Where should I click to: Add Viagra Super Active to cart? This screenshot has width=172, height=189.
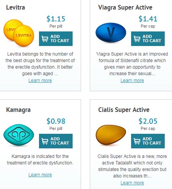point(148,39)
